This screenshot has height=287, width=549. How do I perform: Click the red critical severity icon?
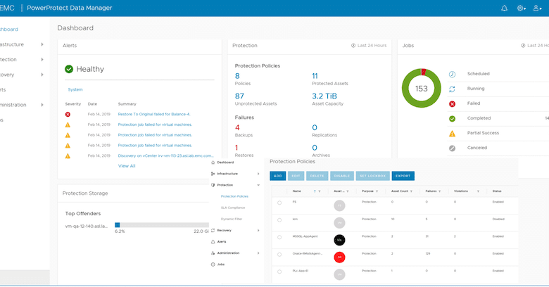coord(68,115)
